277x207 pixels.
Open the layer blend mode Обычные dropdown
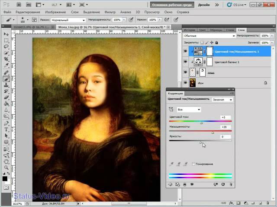(x=200, y=36)
